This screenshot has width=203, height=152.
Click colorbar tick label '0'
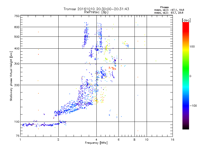coord(190,76)
